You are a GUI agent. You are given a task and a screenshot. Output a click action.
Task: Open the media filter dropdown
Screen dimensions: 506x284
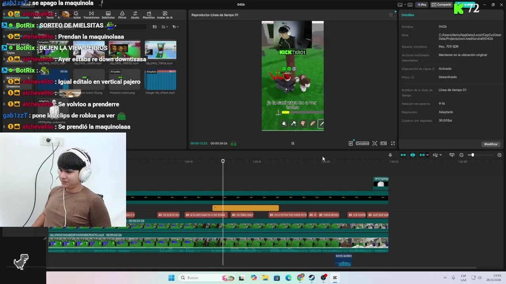pos(175,27)
